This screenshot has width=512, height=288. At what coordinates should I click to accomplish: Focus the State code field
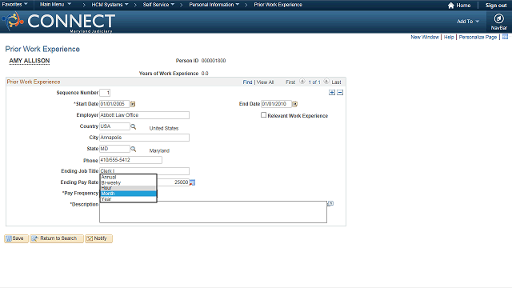[114, 149]
